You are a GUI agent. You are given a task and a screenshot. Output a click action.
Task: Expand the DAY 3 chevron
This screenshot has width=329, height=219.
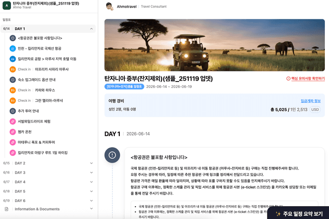[91, 173]
